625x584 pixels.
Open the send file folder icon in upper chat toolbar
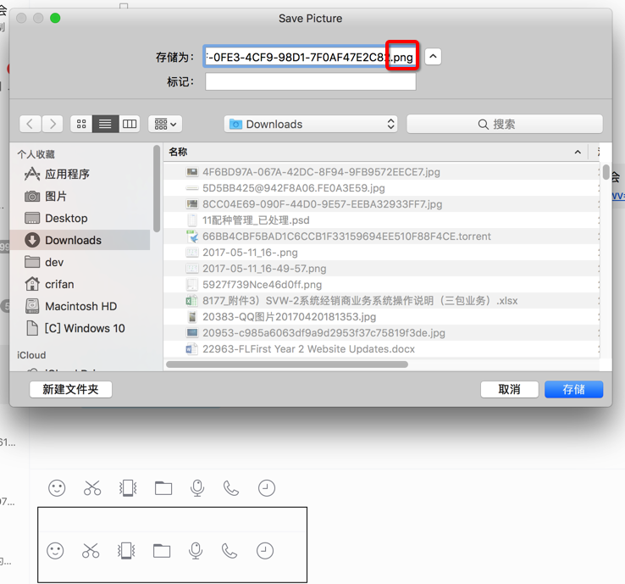point(163,488)
